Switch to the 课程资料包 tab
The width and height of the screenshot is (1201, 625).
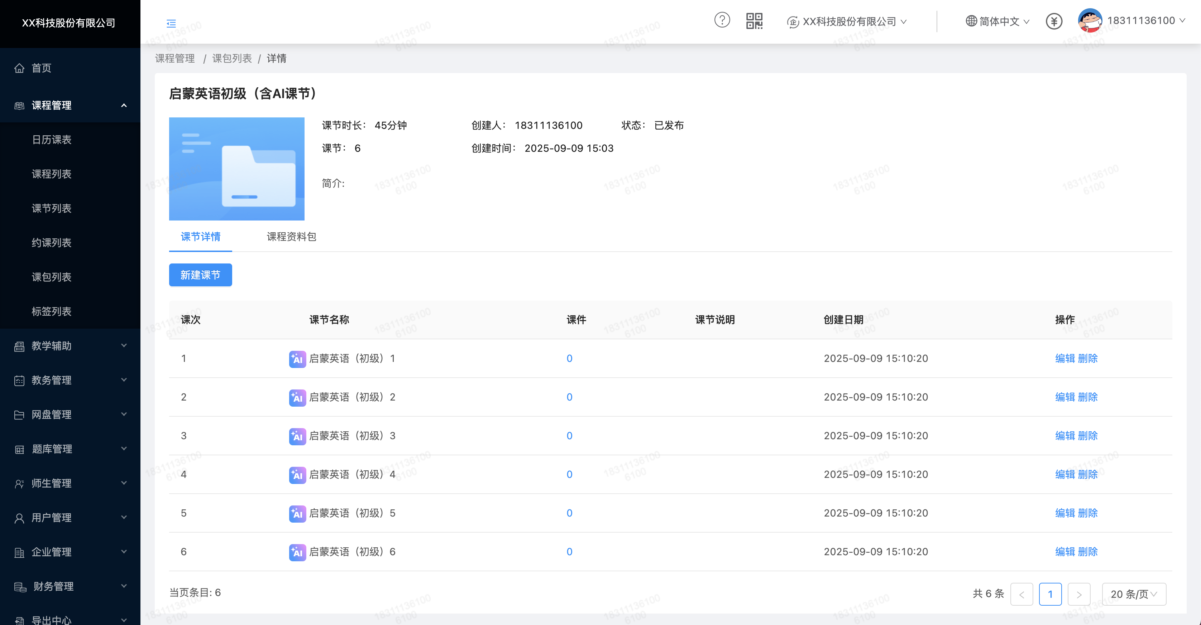[x=291, y=237]
